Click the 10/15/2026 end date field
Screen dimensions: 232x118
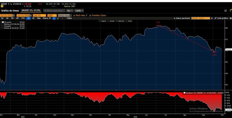(23, 16)
